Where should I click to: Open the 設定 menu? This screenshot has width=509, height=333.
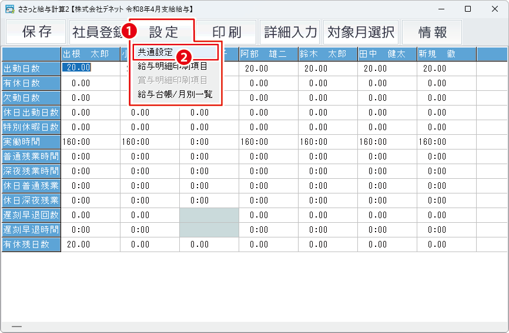(x=163, y=32)
